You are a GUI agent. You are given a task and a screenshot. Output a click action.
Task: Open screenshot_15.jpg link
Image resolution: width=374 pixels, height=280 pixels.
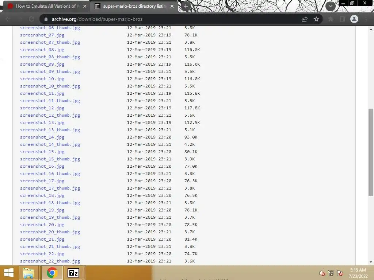[x=42, y=152]
